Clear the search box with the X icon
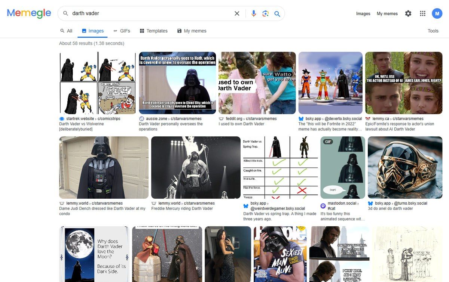This screenshot has width=449, height=282. point(237,13)
